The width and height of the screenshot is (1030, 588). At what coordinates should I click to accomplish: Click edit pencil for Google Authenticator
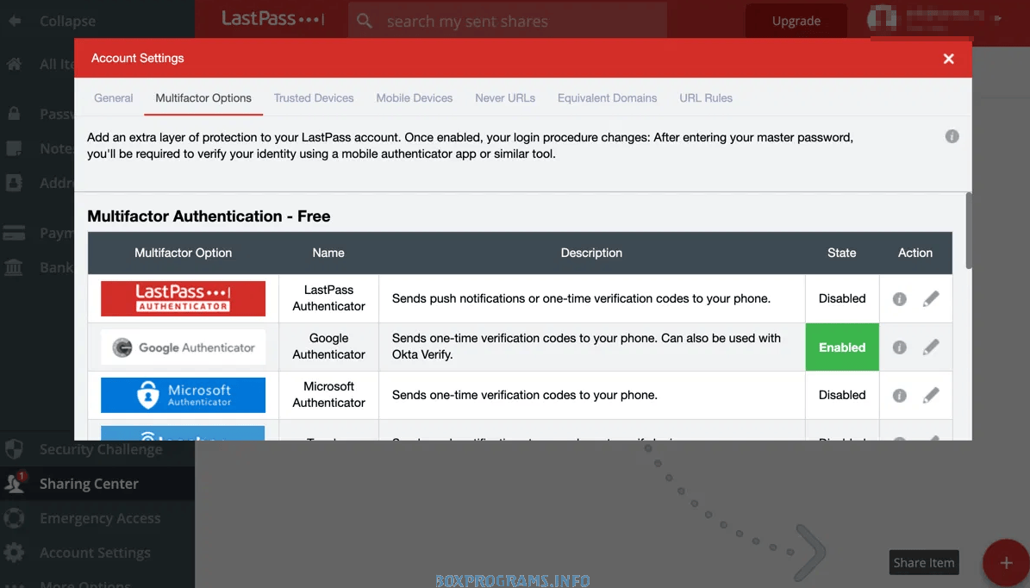[931, 347]
